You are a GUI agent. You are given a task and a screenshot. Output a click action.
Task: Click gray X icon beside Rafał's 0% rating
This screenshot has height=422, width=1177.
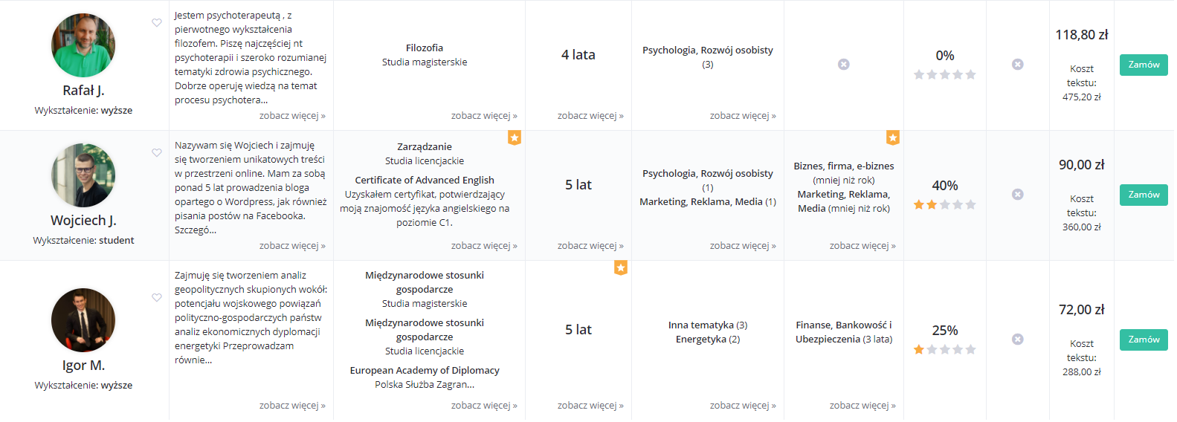click(1017, 65)
